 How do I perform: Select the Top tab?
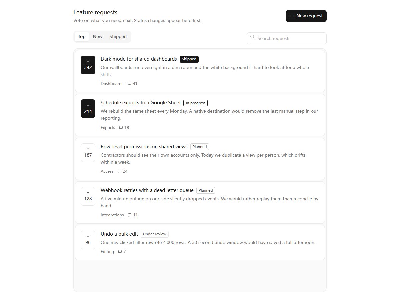click(x=82, y=37)
